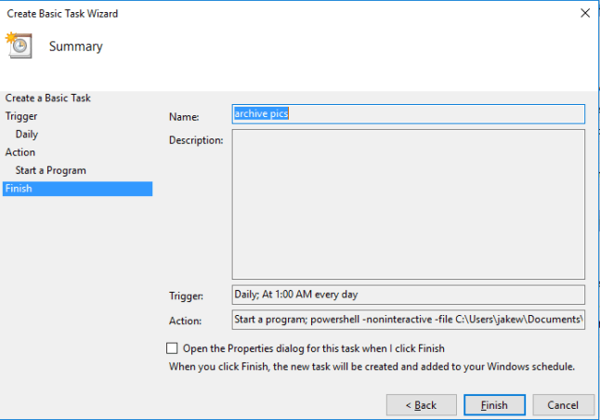Image resolution: width=600 pixels, height=420 pixels.
Task: Select the Action step in sidebar
Action: 20,152
